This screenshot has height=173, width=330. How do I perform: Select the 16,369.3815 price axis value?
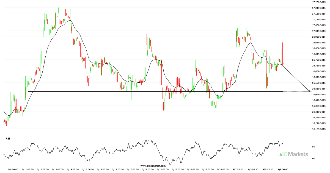pos(319,106)
